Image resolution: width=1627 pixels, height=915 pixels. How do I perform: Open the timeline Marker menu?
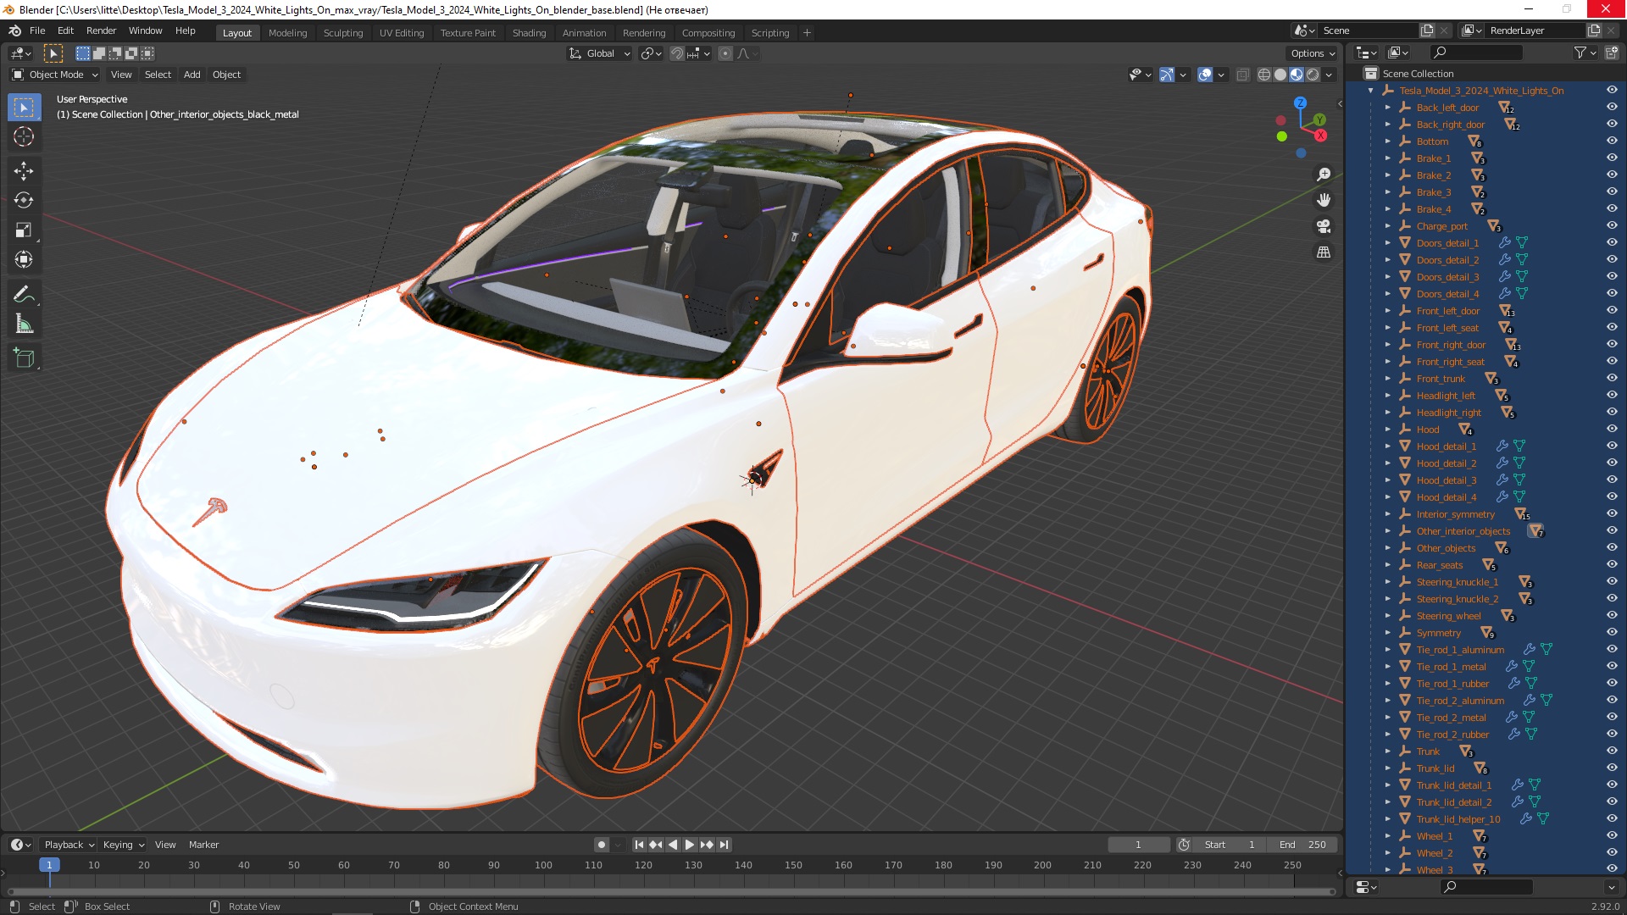(x=203, y=845)
